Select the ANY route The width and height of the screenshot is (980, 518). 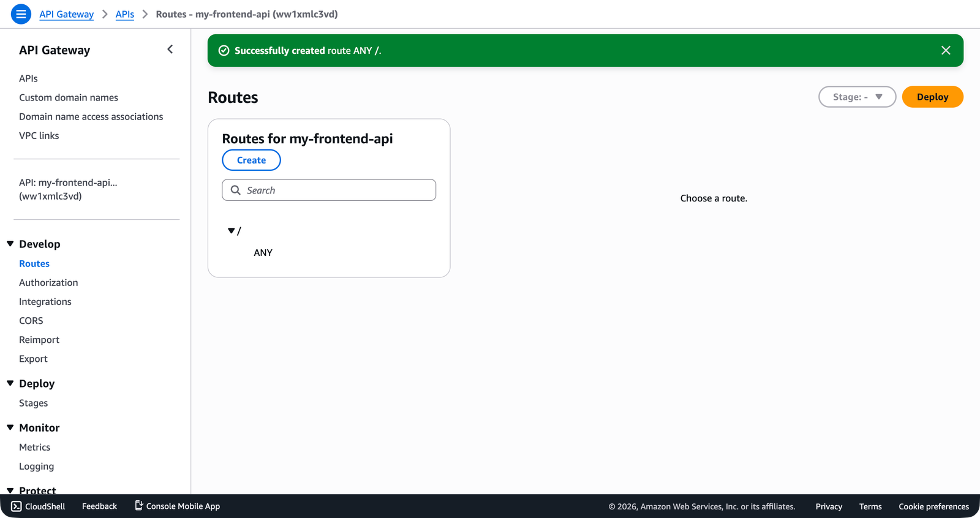263,252
